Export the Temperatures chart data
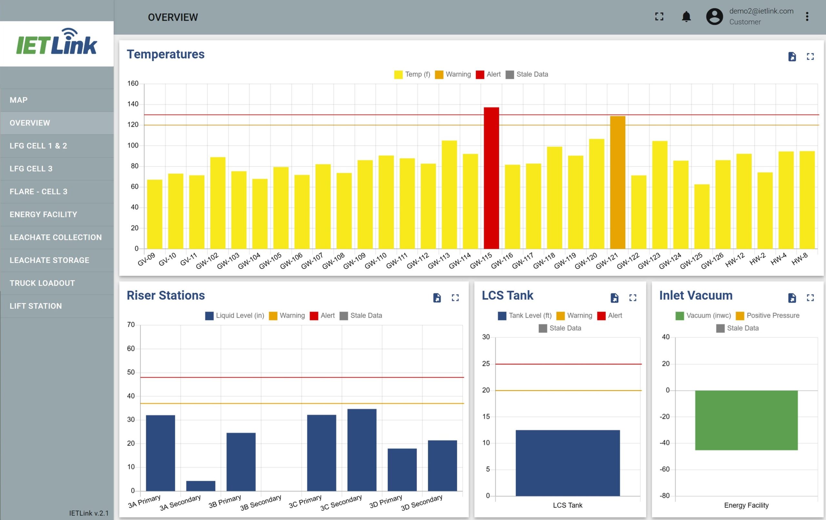This screenshot has height=520, width=826. coord(792,56)
